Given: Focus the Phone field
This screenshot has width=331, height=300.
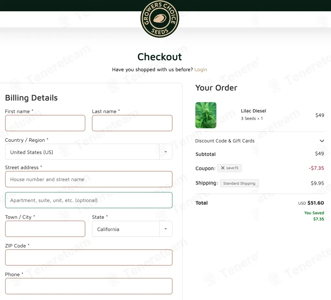Looking at the screenshot, I should point(89,286).
